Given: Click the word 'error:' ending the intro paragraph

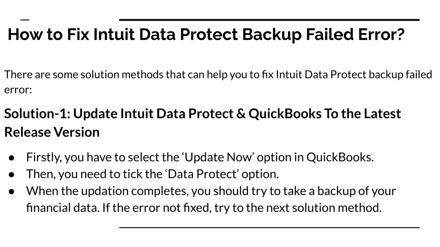Looking at the screenshot, I should click(18, 90).
